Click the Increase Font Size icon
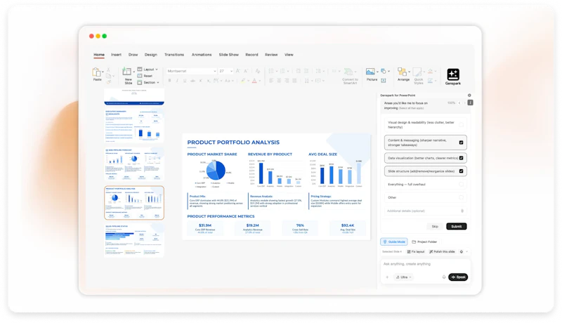Viewport: 562px width, 323px height. (237, 71)
